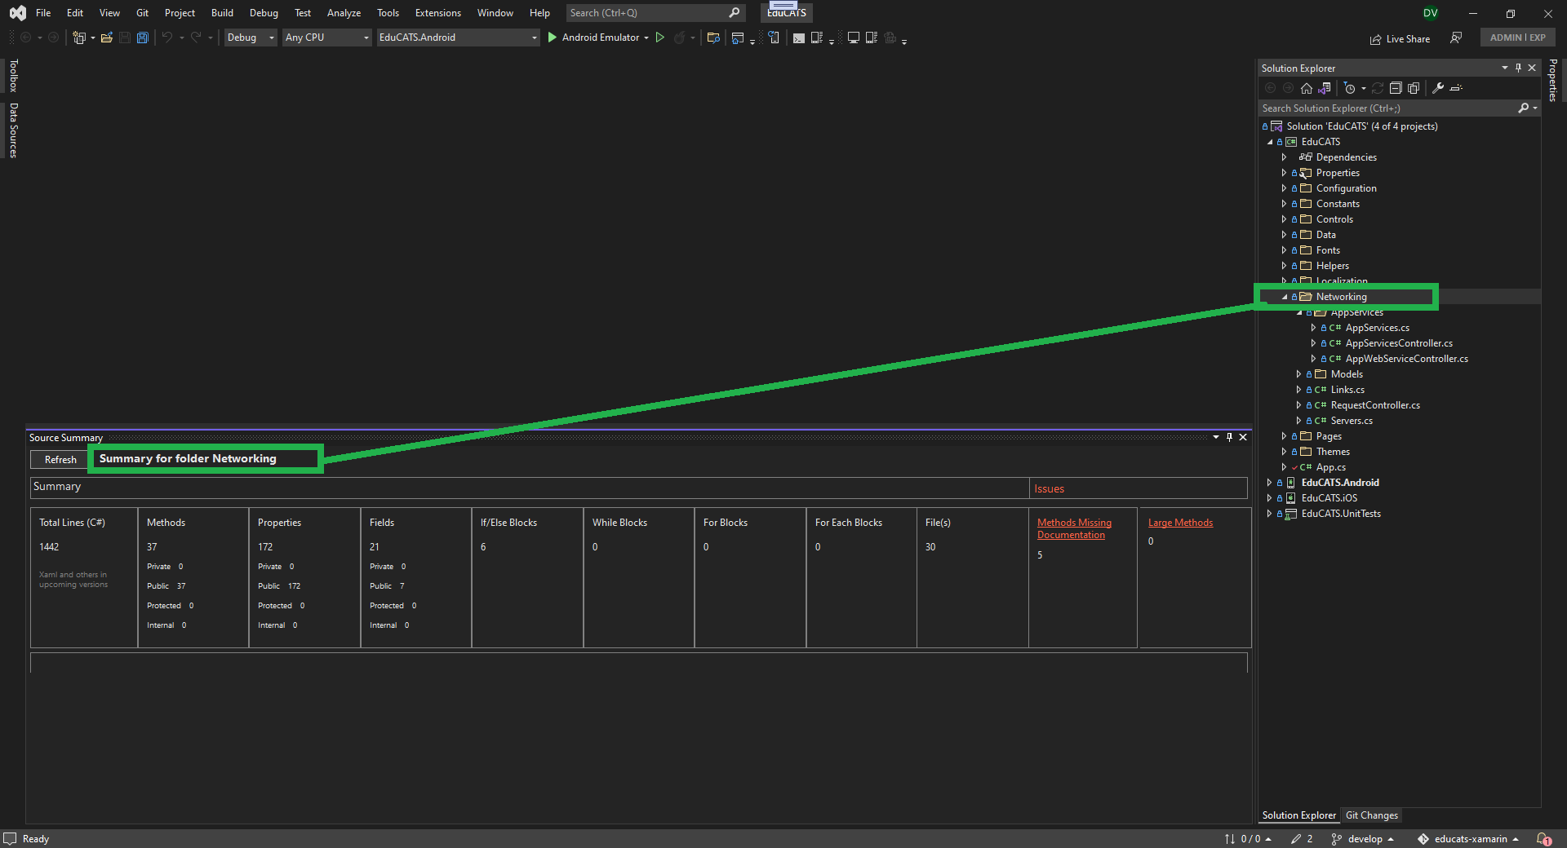Viewport: 1567px width, 848px height.
Task: Open the EduCATS.Android startup project dropdown
Action: coord(458,38)
